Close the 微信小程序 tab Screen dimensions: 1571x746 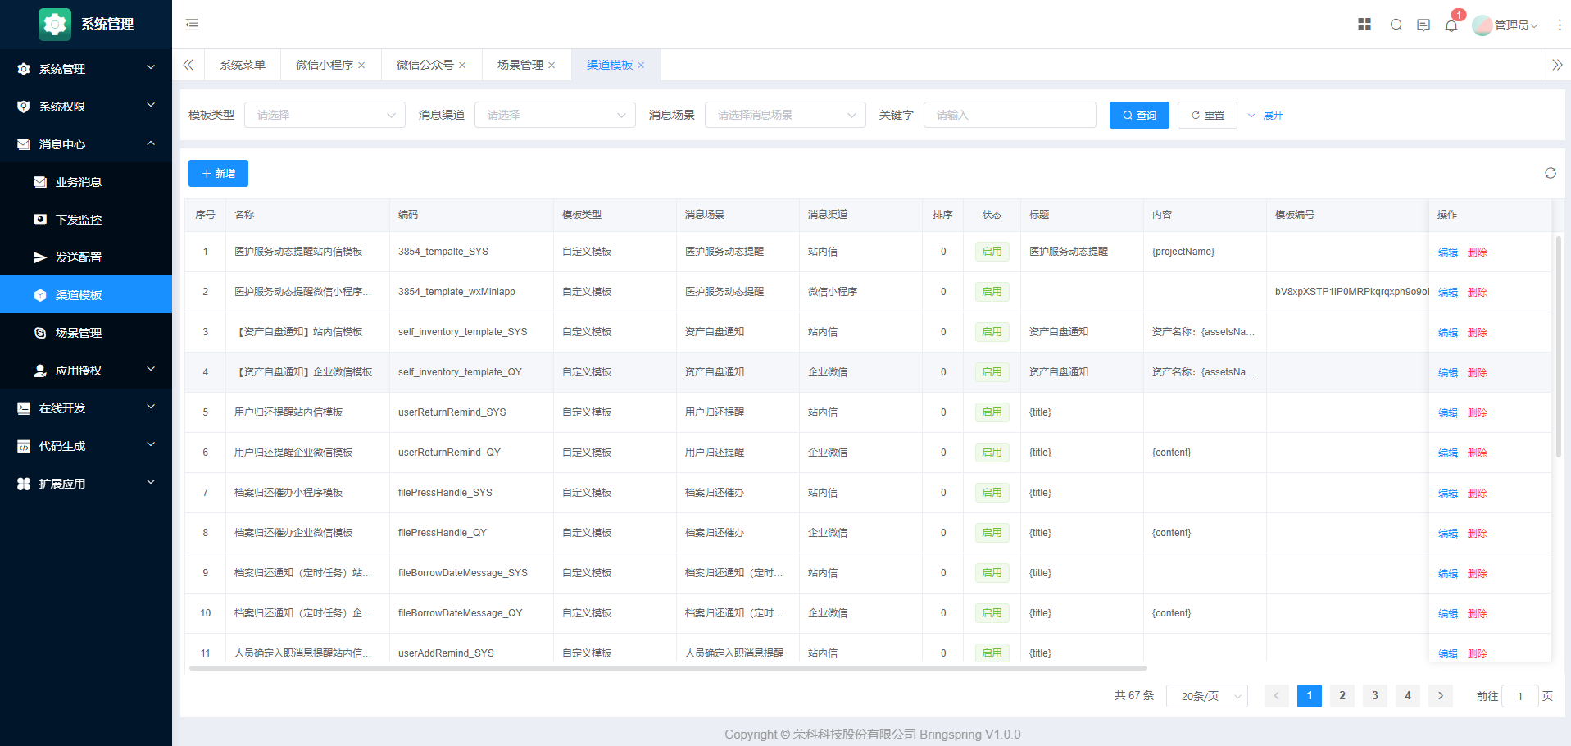(361, 66)
